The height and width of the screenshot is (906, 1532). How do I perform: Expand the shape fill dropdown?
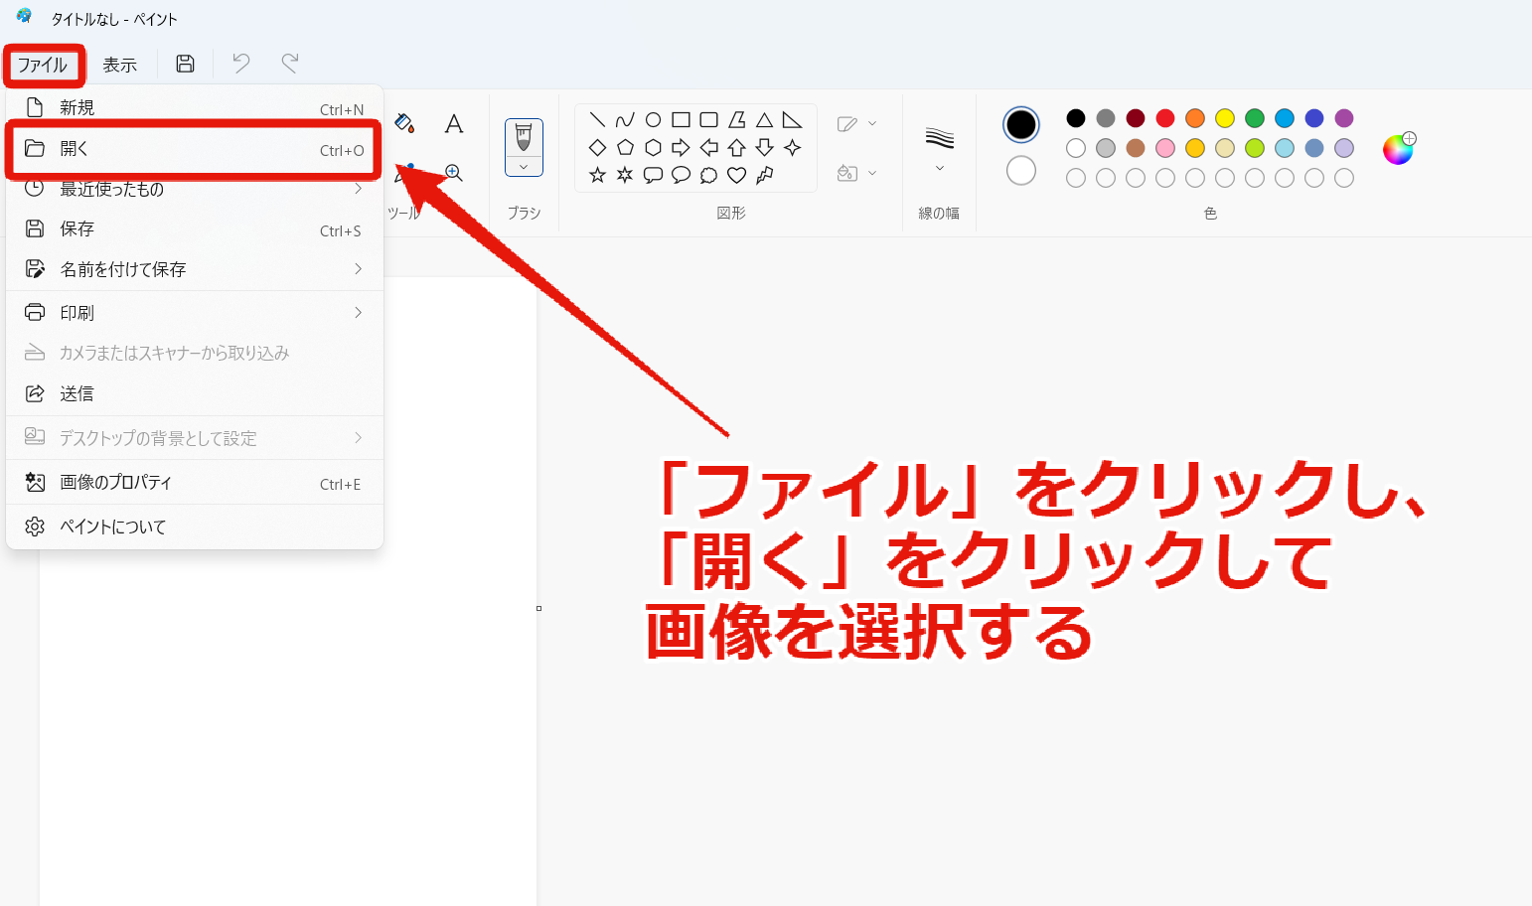tap(856, 173)
